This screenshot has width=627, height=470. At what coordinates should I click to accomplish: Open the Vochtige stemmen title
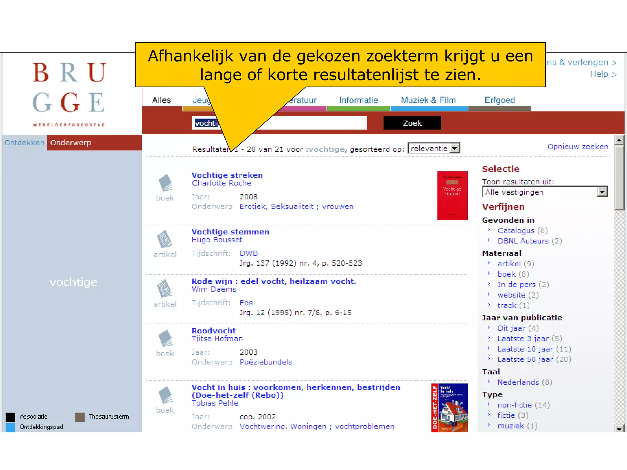(x=231, y=232)
